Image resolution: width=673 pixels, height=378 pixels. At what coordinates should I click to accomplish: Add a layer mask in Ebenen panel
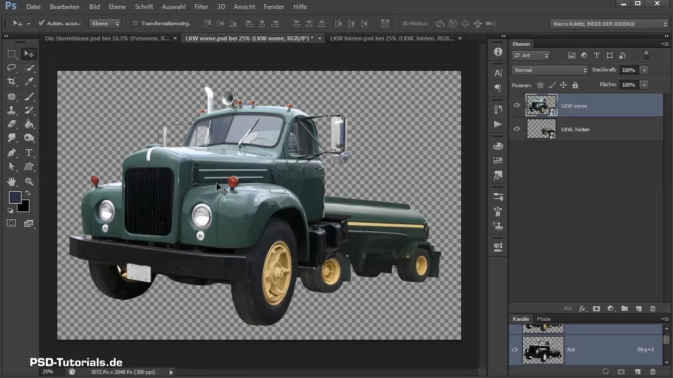[x=596, y=309]
